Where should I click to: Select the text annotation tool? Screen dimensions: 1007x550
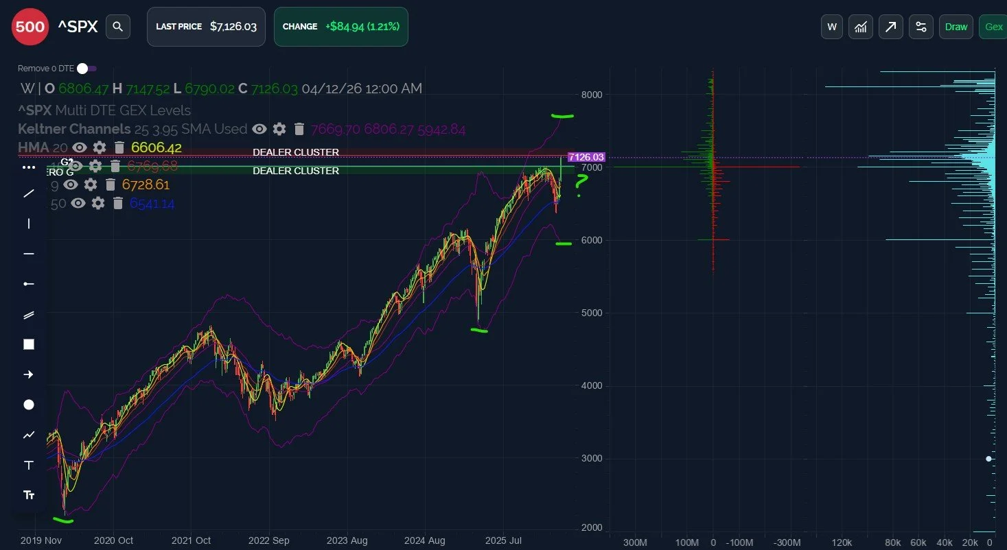tap(28, 464)
